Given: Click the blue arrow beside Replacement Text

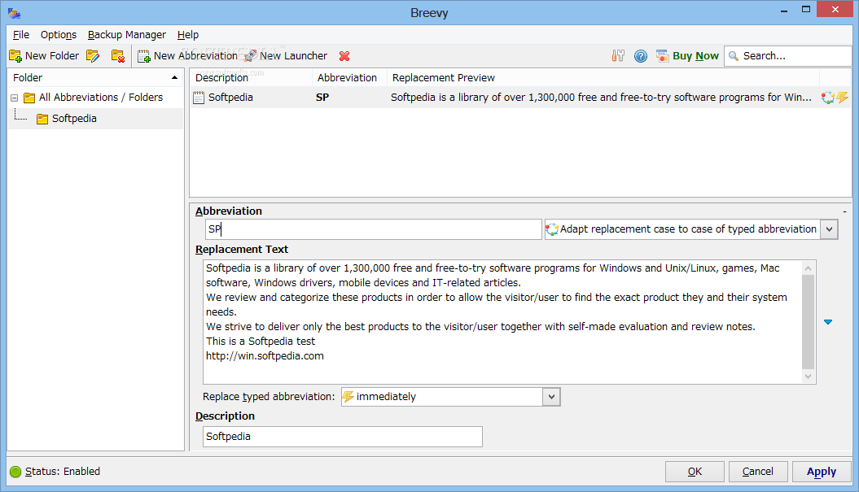Looking at the screenshot, I should click(x=828, y=322).
